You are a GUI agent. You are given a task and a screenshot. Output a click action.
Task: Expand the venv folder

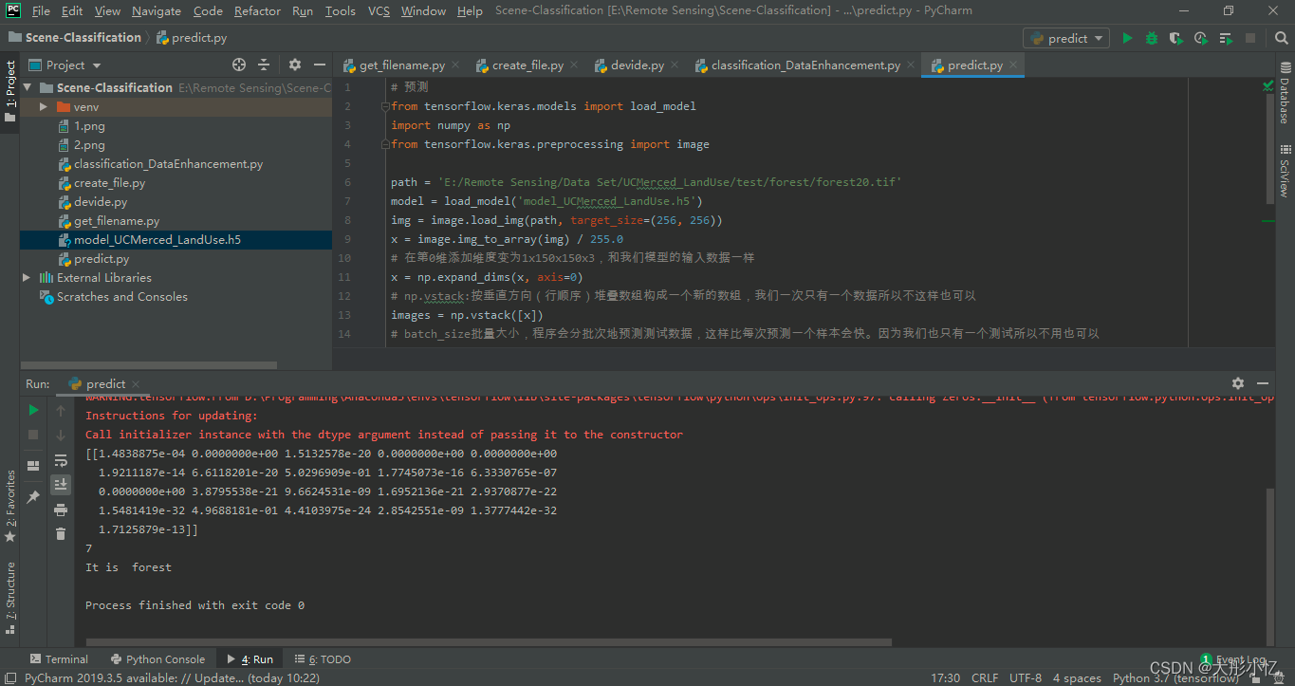pyautogui.click(x=44, y=106)
